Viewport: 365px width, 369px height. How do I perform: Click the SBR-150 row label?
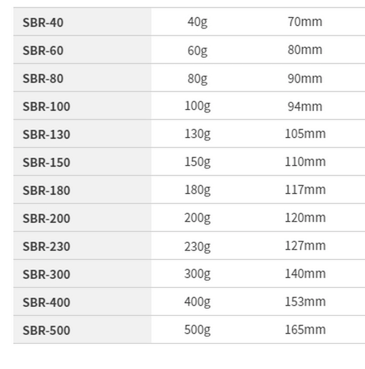point(46,163)
